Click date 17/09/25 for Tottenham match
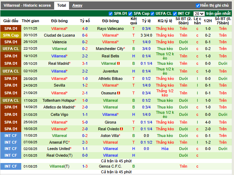 30,100
